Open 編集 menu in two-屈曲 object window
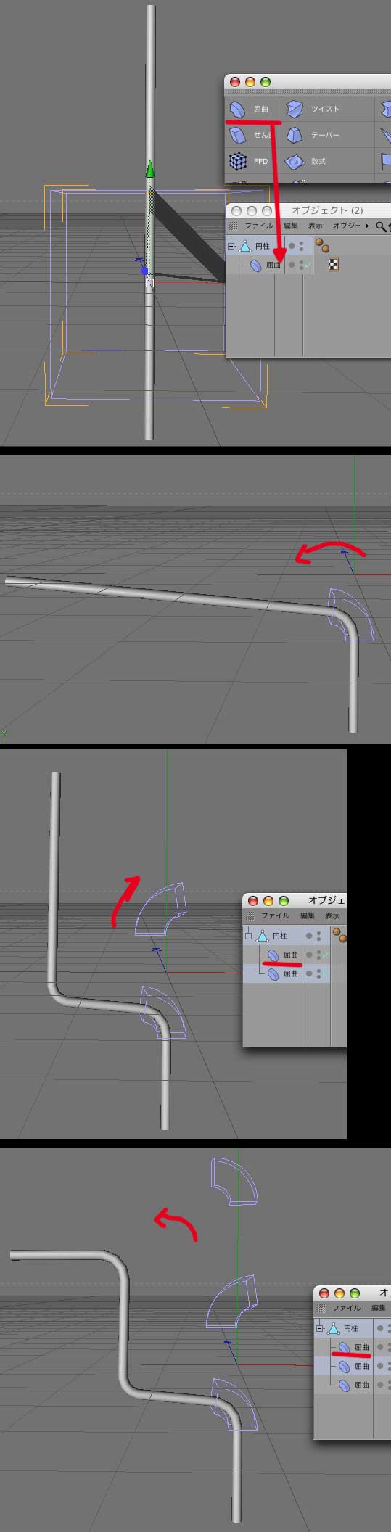The height and width of the screenshot is (1532, 391). tap(308, 916)
